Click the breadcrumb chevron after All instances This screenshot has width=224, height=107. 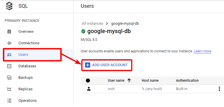coord(107,24)
